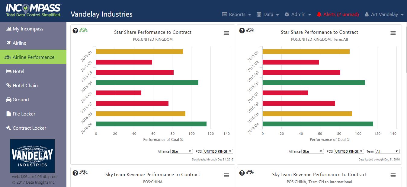Expand the Term dropdown set to All

coord(387,151)
